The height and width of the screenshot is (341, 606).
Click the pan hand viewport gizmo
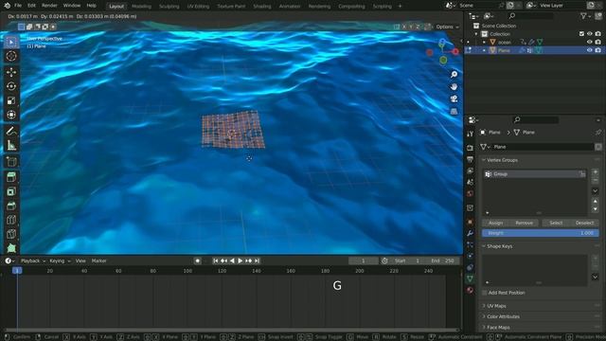coord(454,86)
